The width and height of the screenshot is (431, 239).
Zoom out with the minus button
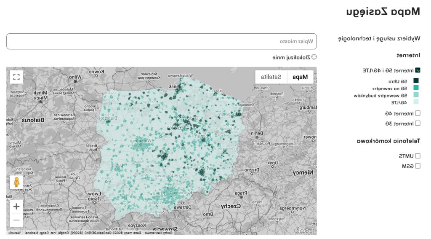[x=16, y=220]
